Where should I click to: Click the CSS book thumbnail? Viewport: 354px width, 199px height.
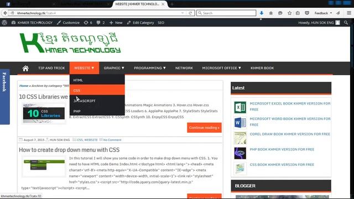coord(240,169)
